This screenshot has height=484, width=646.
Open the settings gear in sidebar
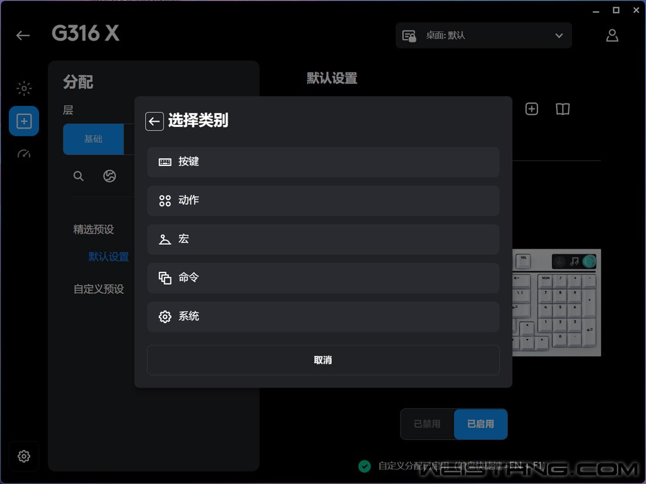[x=24, y=456]
